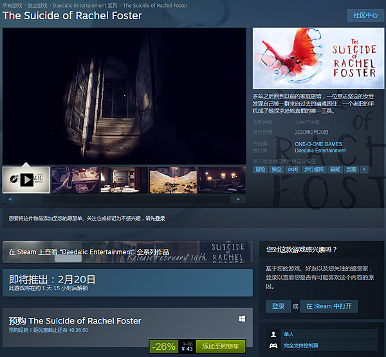Screen dimensions: 386x357
Task: Click the 预购促销 countdown text
Action: 48,330
